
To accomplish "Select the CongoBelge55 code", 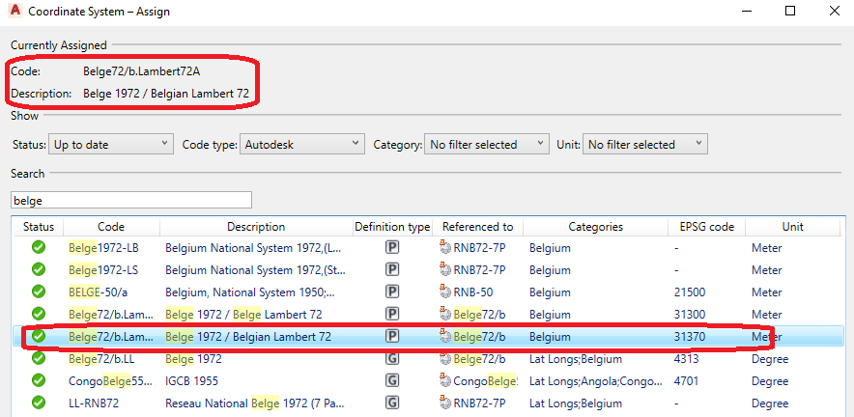I will (x=110, y=381).
